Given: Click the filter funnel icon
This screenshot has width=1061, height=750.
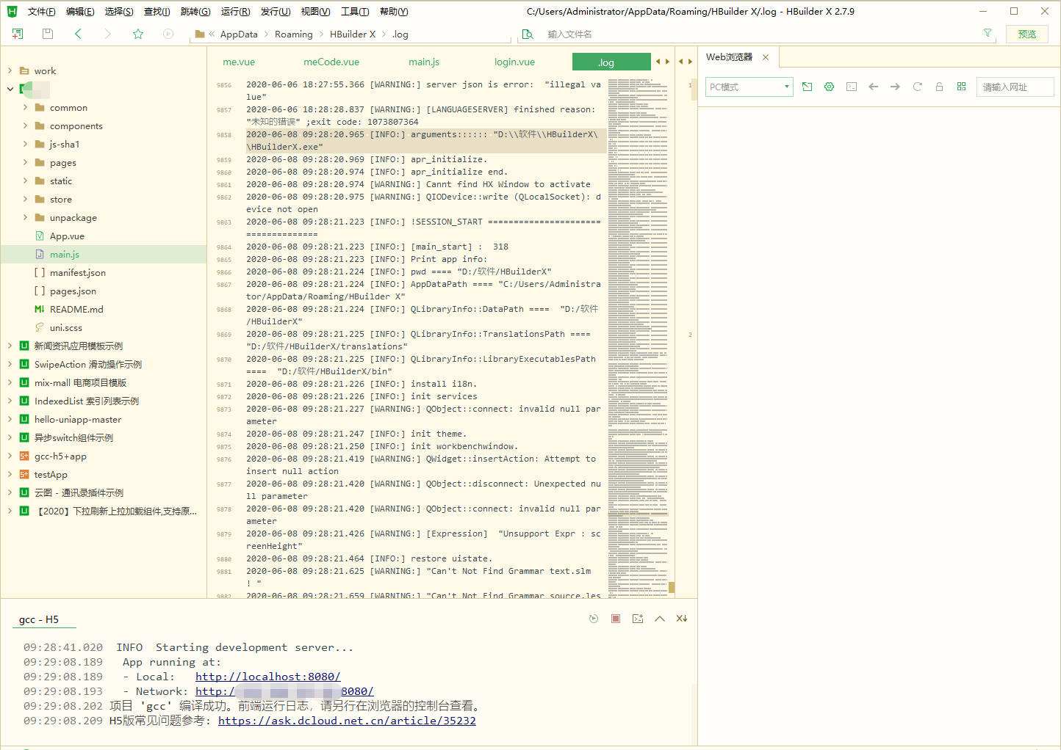Looking at the screenshot, I should (988, 33).
